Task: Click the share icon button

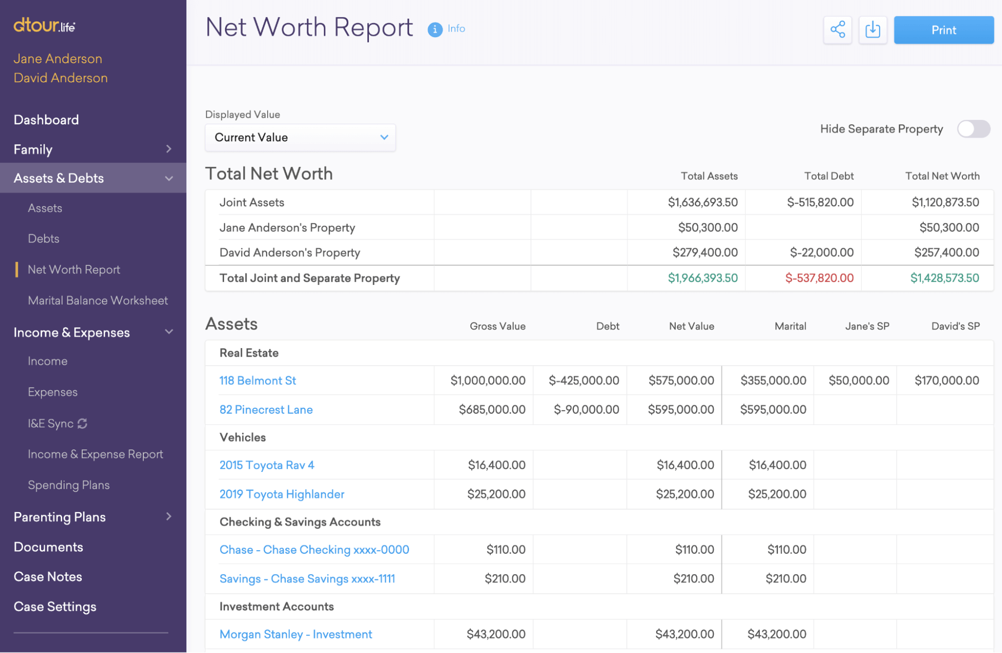Action: [x=838, y=30]
